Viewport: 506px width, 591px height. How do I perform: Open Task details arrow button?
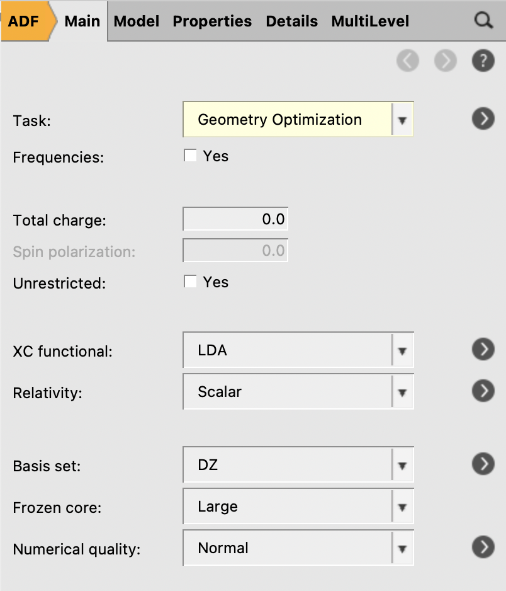tap(483, 118)
